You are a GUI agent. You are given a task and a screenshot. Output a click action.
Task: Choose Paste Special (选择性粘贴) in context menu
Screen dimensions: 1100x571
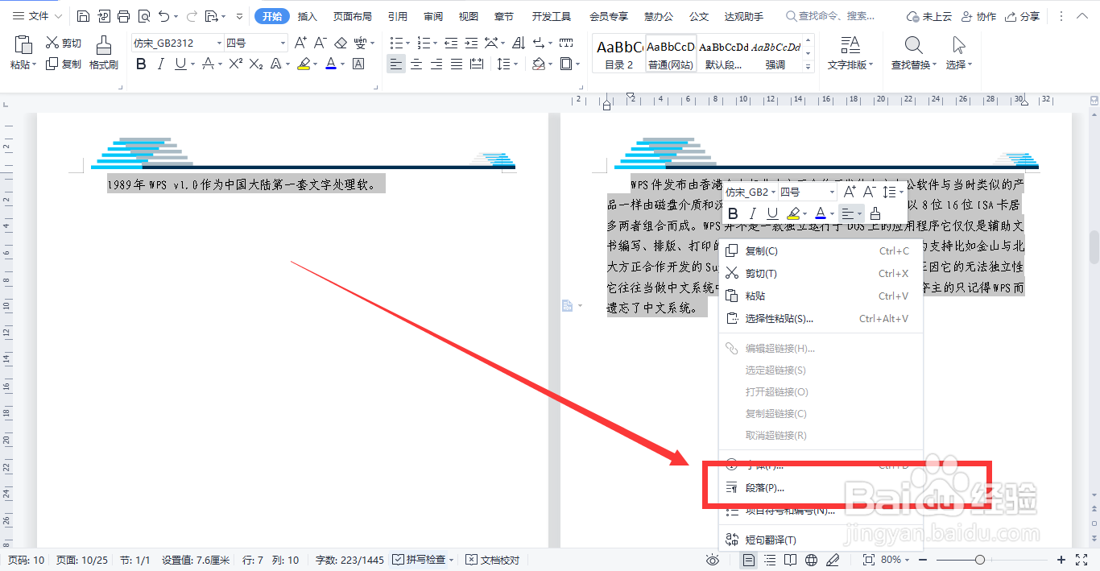pyautogui.click(x=820, y=319)
